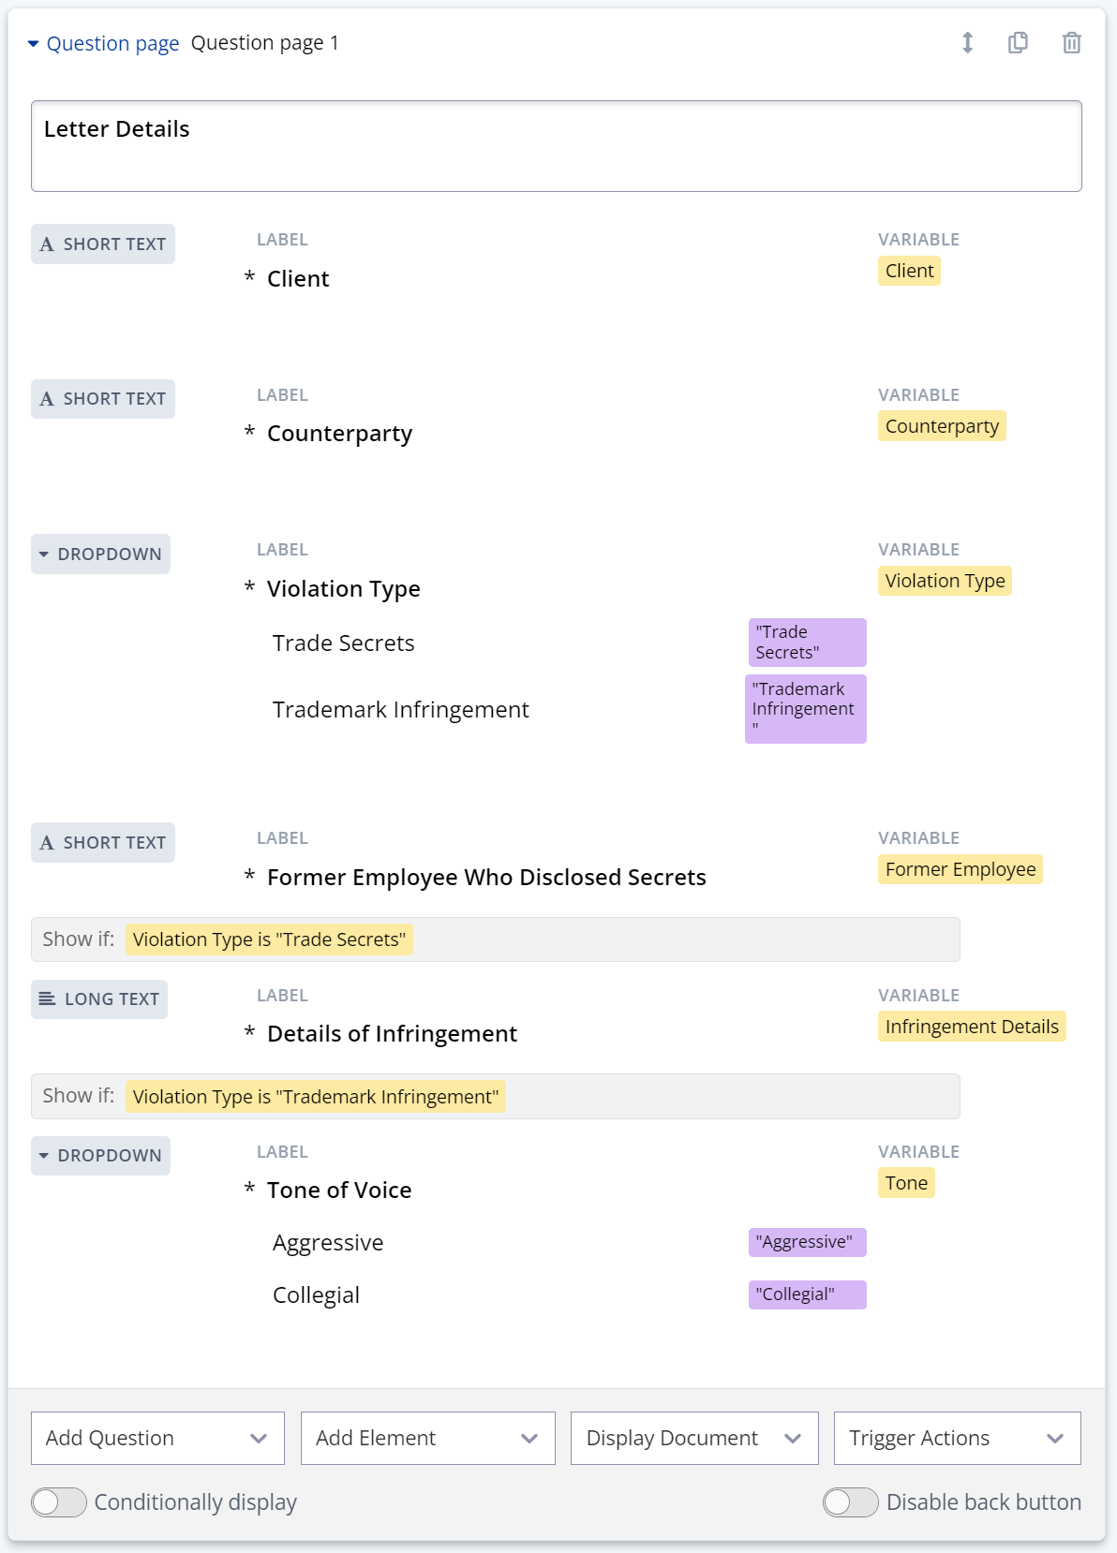Screen dimensions: 1117x1553
Task: Click Short Text badge for Former Employee question
Action: point(103,843)
